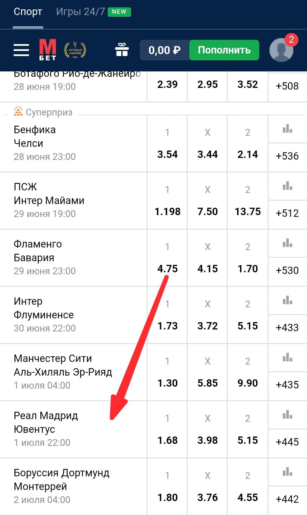Open statistics icon for Фламенго – Бавария
This screenshot has height=515, width=307.
[287, 243]
